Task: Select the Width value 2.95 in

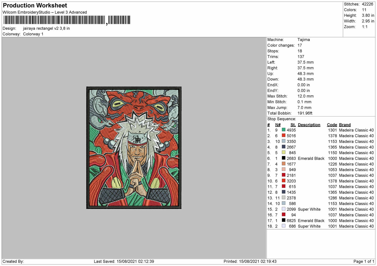Action: (x=368, y=21)
